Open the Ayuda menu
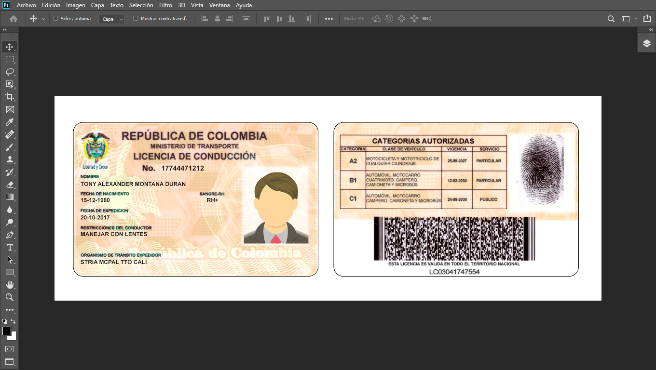The height and width of the screenshot is (370, 656). click(244, 5)
